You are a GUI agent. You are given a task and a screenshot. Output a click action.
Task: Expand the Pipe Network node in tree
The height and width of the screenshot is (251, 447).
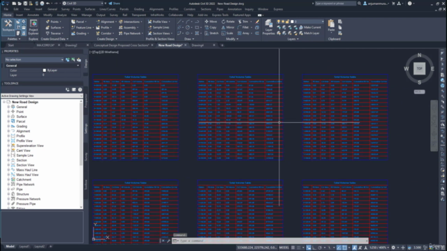(8, 184)
